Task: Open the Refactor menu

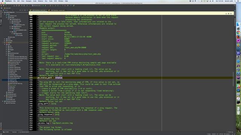Action: pos(41,1)
